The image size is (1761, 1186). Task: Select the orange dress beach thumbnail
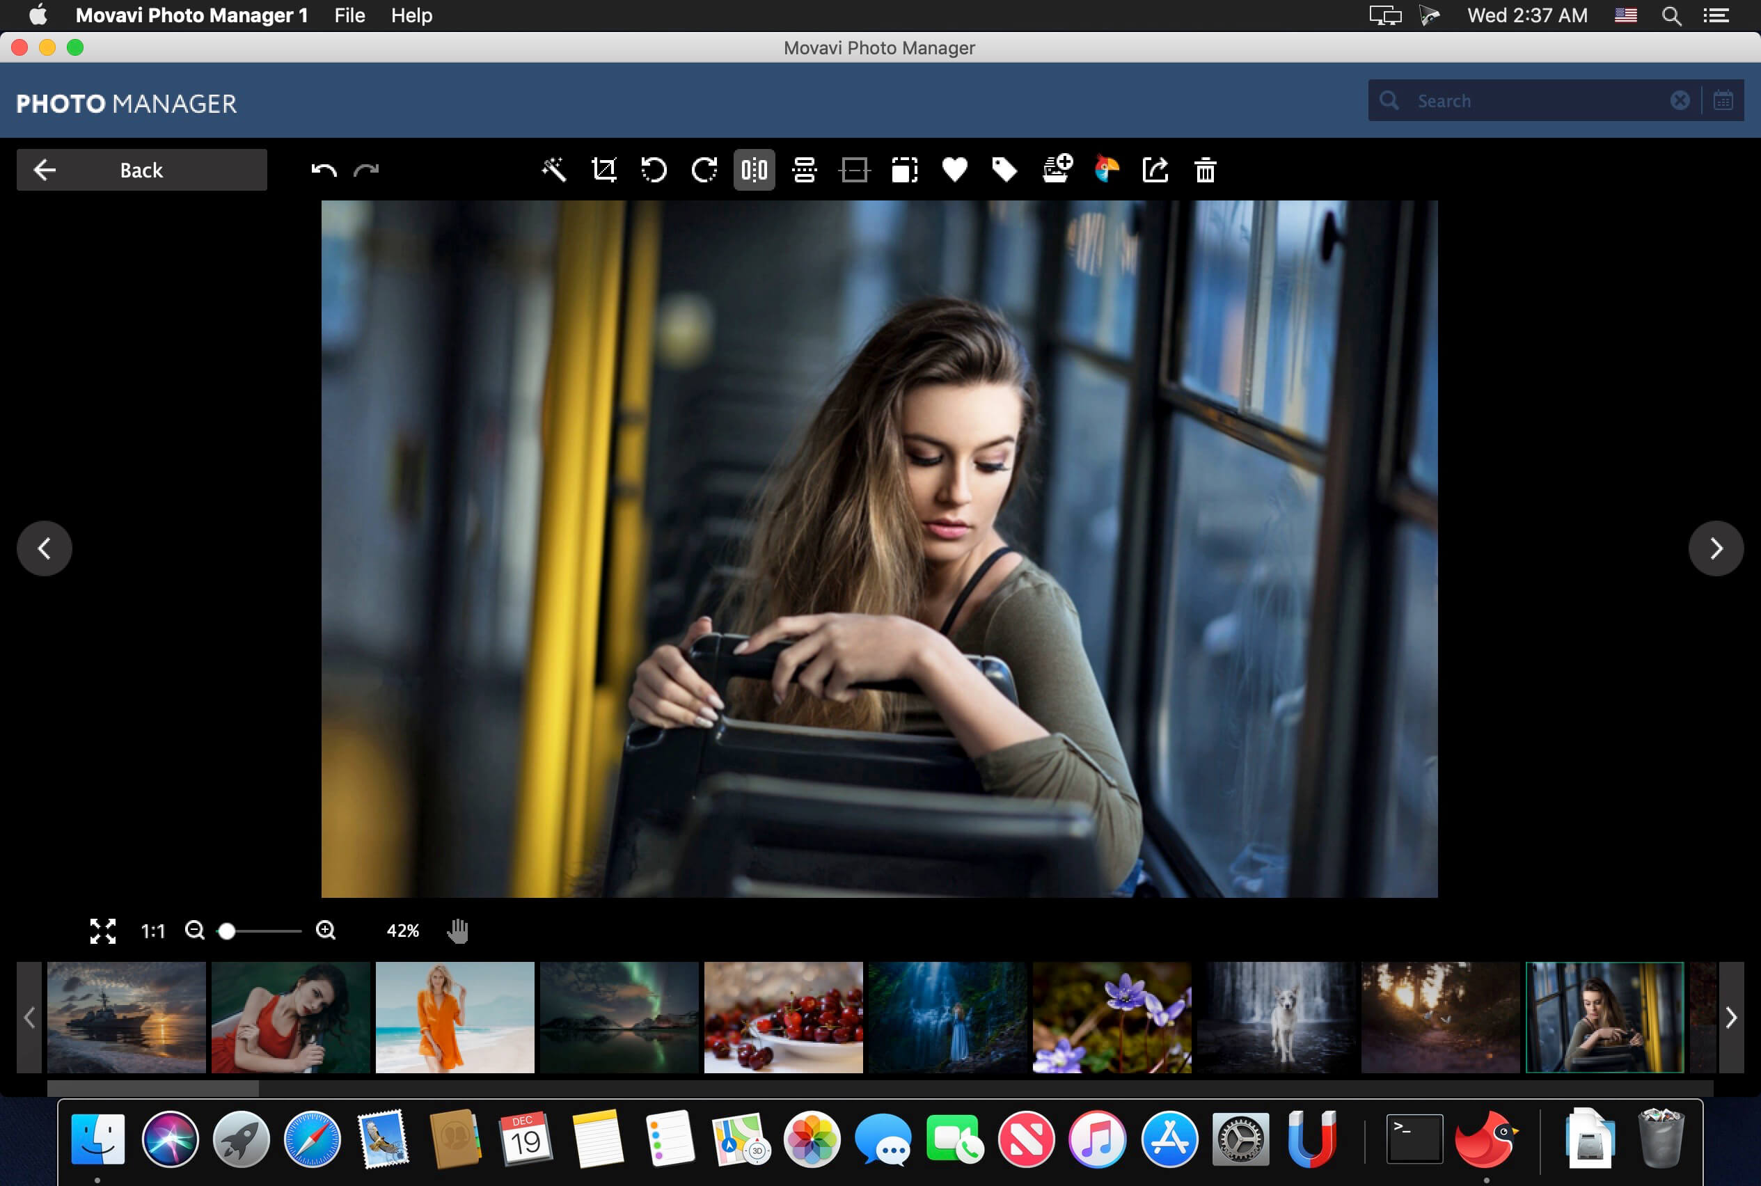point(455,1018)
